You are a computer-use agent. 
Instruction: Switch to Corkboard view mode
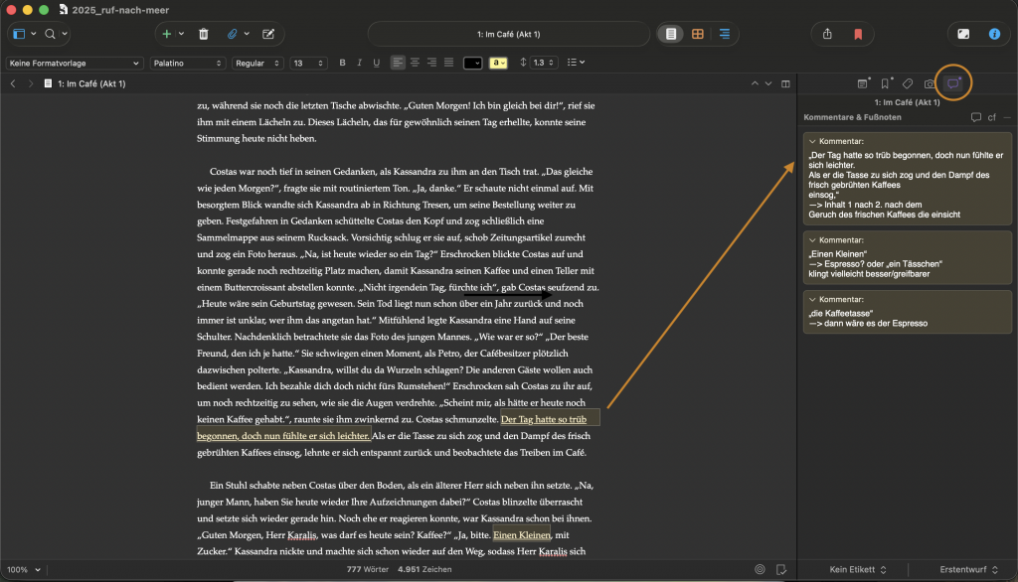coord(697,33)
